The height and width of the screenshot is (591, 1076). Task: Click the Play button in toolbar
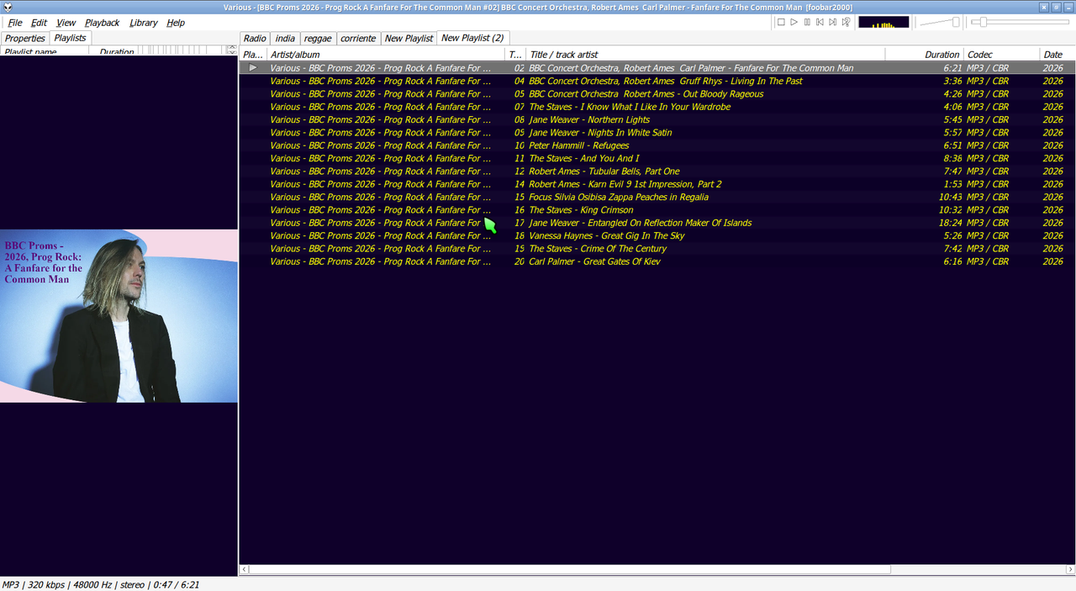tap(794, 22)
